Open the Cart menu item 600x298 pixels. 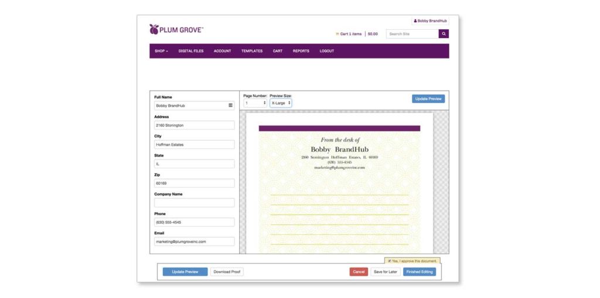277,51
